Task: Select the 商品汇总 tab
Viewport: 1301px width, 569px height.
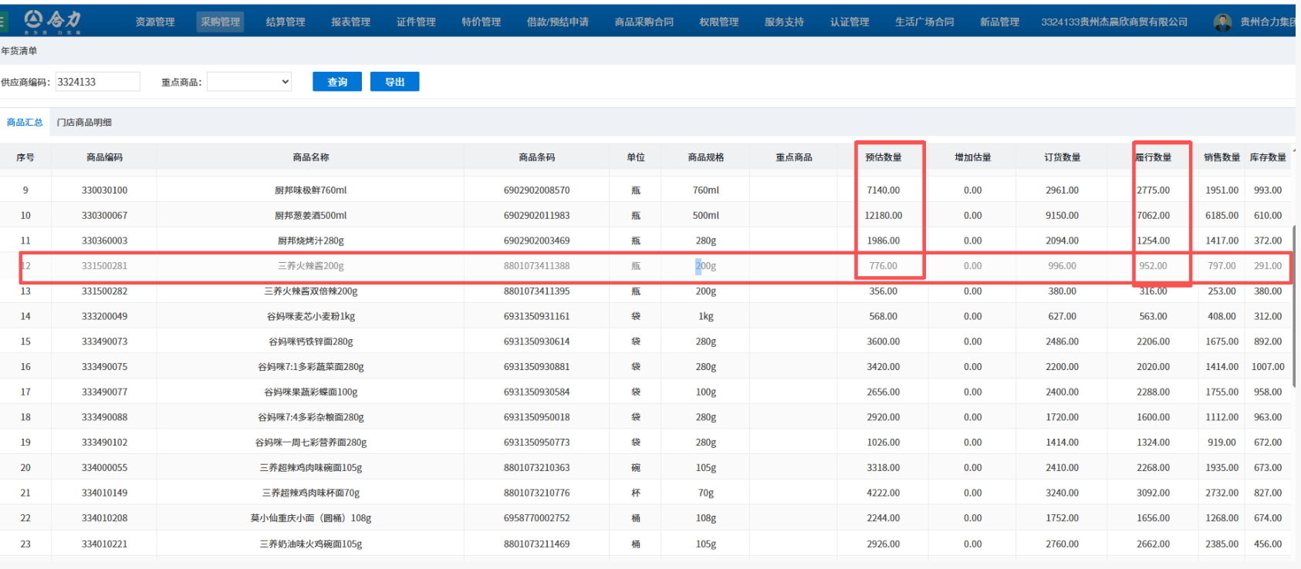Action: coord(25,123)
